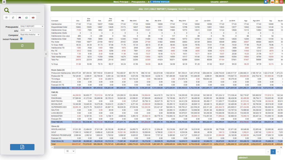
Task: Open the hamburger menu in the top bar
Action: pos(4,2)
